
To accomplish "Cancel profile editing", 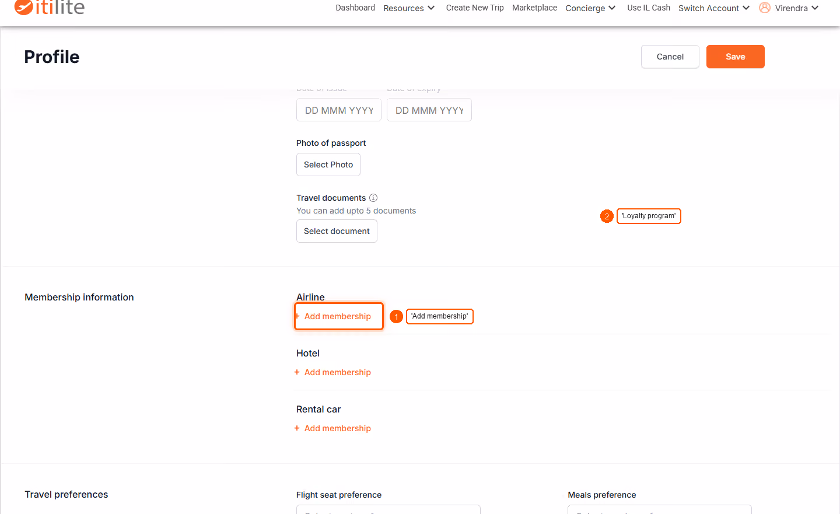I will (670, 57).
